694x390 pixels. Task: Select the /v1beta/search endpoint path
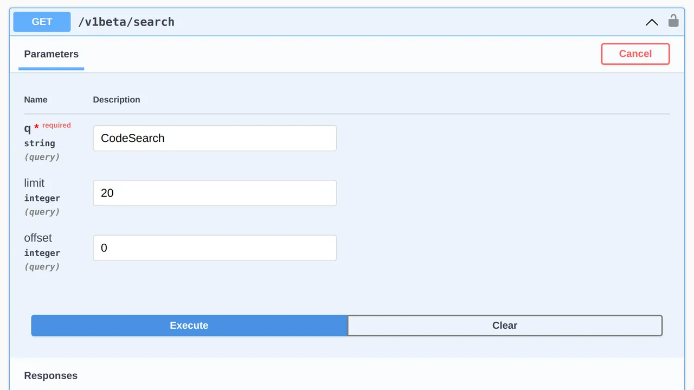(x=126, y=22)
